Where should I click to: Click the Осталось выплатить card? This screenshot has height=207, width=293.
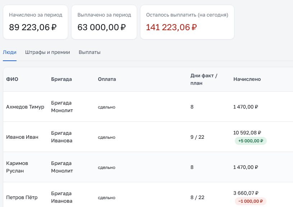[187, 22]
